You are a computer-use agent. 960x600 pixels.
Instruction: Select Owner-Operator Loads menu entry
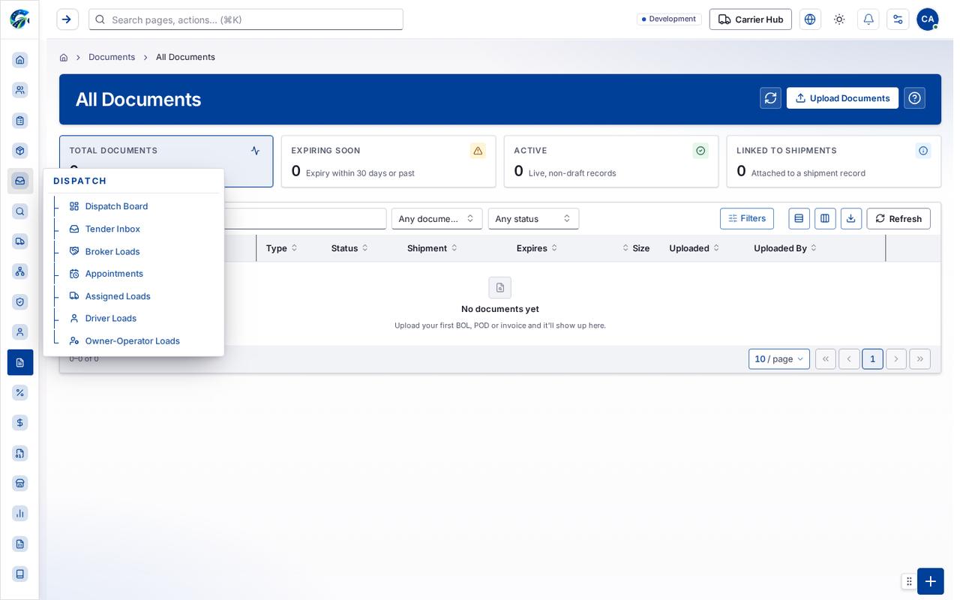(x=132, y=341)
